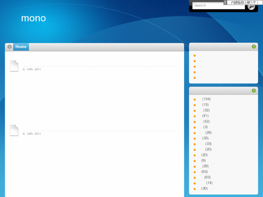Click the PR label on the ad banner
263x197 pixels.
tap(225, 3)
